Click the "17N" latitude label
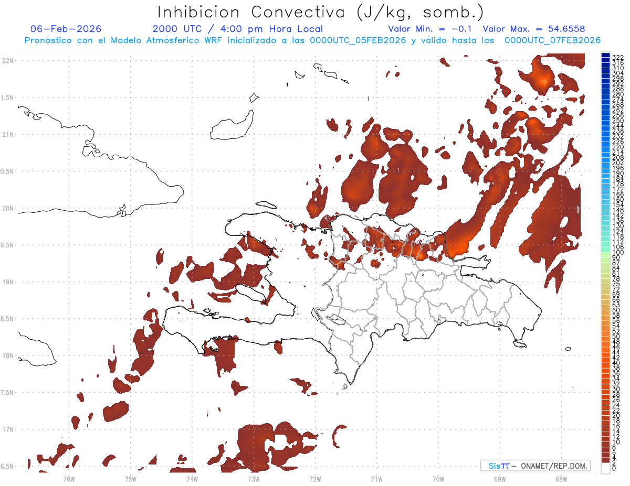Screen dimensions: 630x486 tap(8, 429)
